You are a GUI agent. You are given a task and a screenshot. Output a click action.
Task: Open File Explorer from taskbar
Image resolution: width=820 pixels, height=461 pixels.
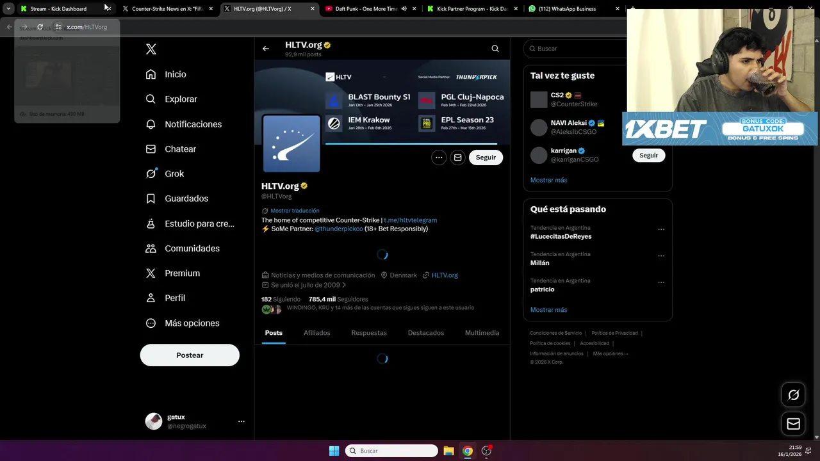click(448, 451)
